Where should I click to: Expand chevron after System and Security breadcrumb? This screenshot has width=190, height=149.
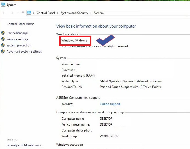point(91,13)
